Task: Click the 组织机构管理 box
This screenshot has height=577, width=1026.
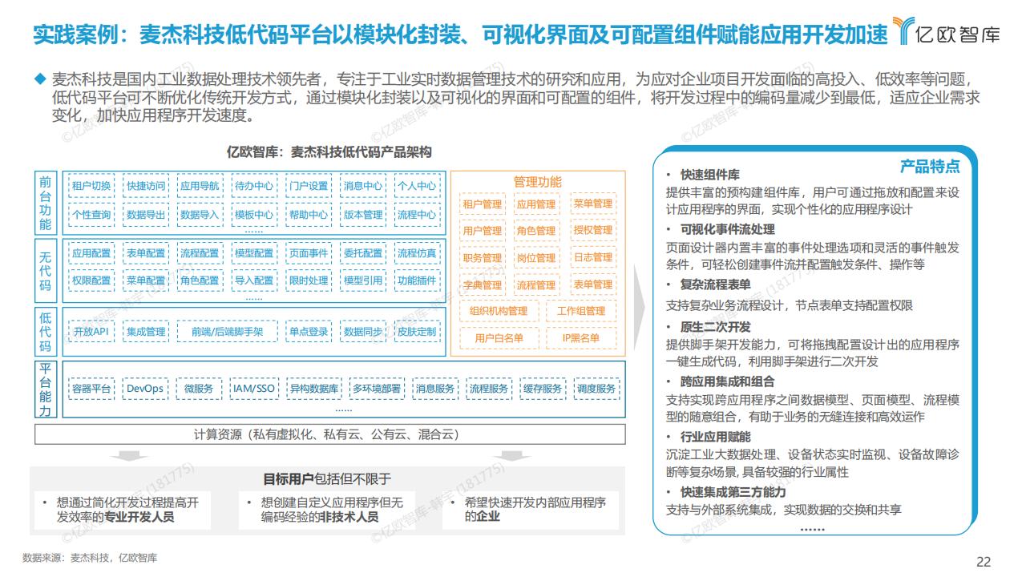Action: 499,311
